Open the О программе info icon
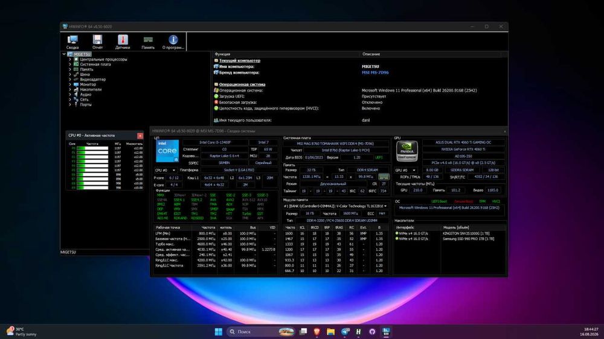Screen dimensions: 604x339 [x=173, y=42]
